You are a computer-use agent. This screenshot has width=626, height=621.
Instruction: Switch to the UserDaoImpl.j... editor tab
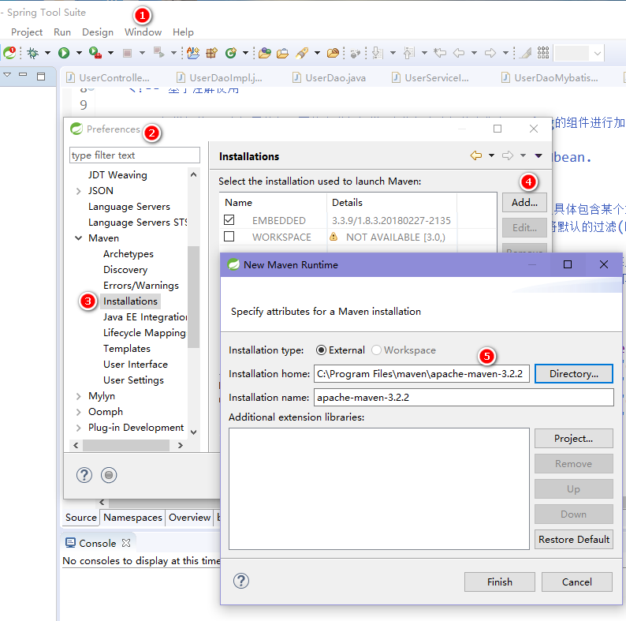click(x=220, y=77)
